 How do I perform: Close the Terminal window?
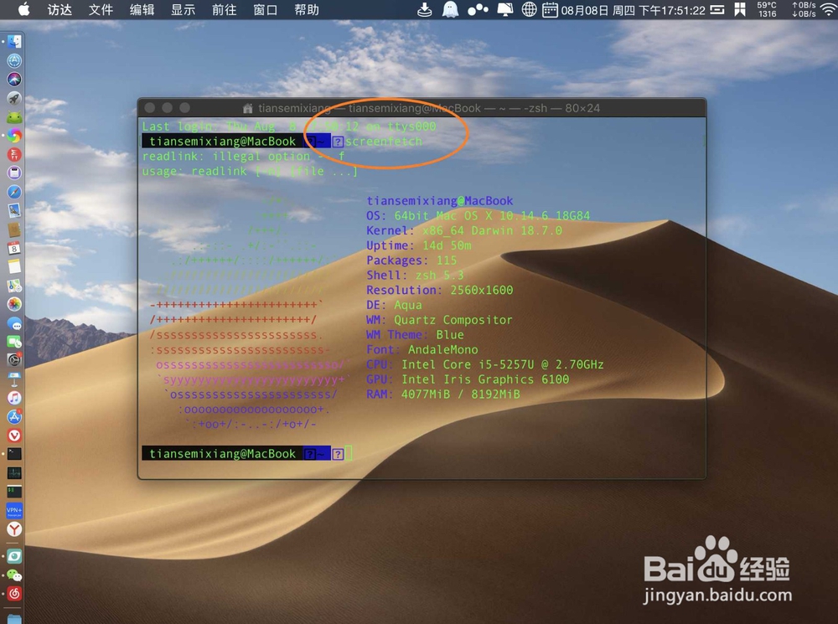[150, 107]
